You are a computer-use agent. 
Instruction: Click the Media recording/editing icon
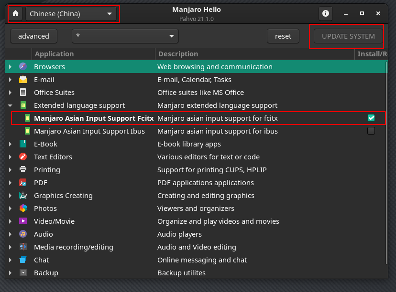click(x=23, y=247)
